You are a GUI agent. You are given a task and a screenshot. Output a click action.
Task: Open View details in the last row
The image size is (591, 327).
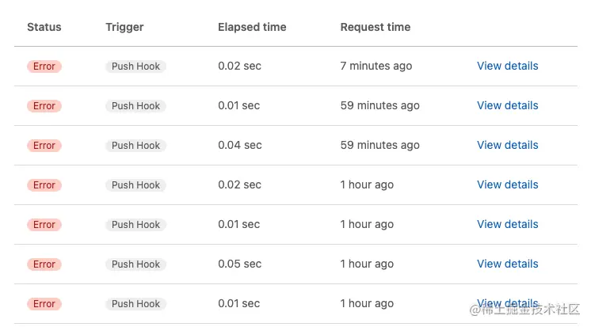pyautogui.click(x=507, y=303)
